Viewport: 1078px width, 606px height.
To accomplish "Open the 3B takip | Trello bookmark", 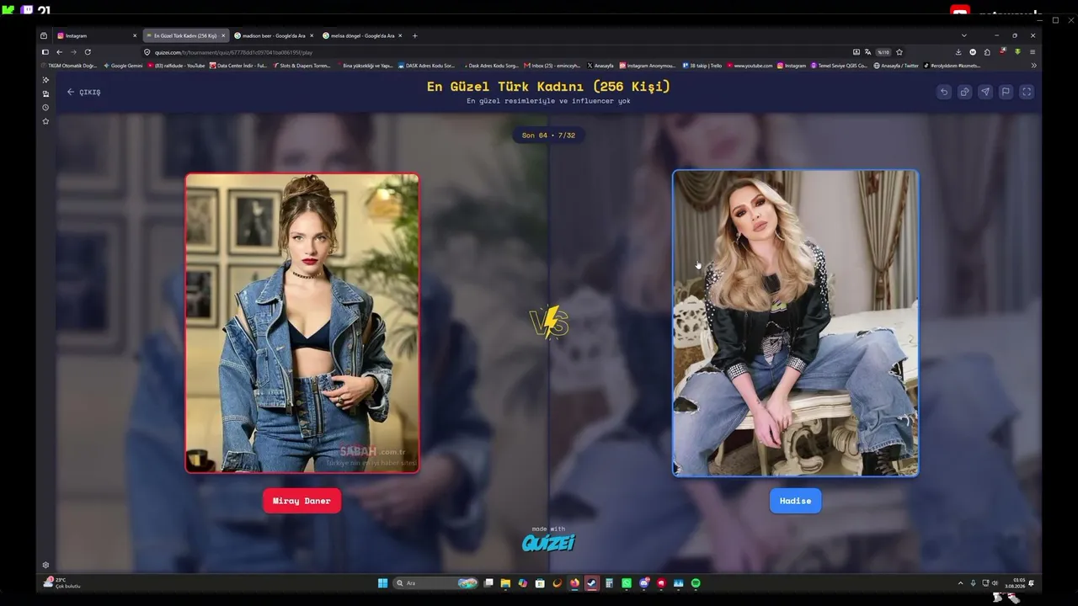I will click(x=702, y=66).
